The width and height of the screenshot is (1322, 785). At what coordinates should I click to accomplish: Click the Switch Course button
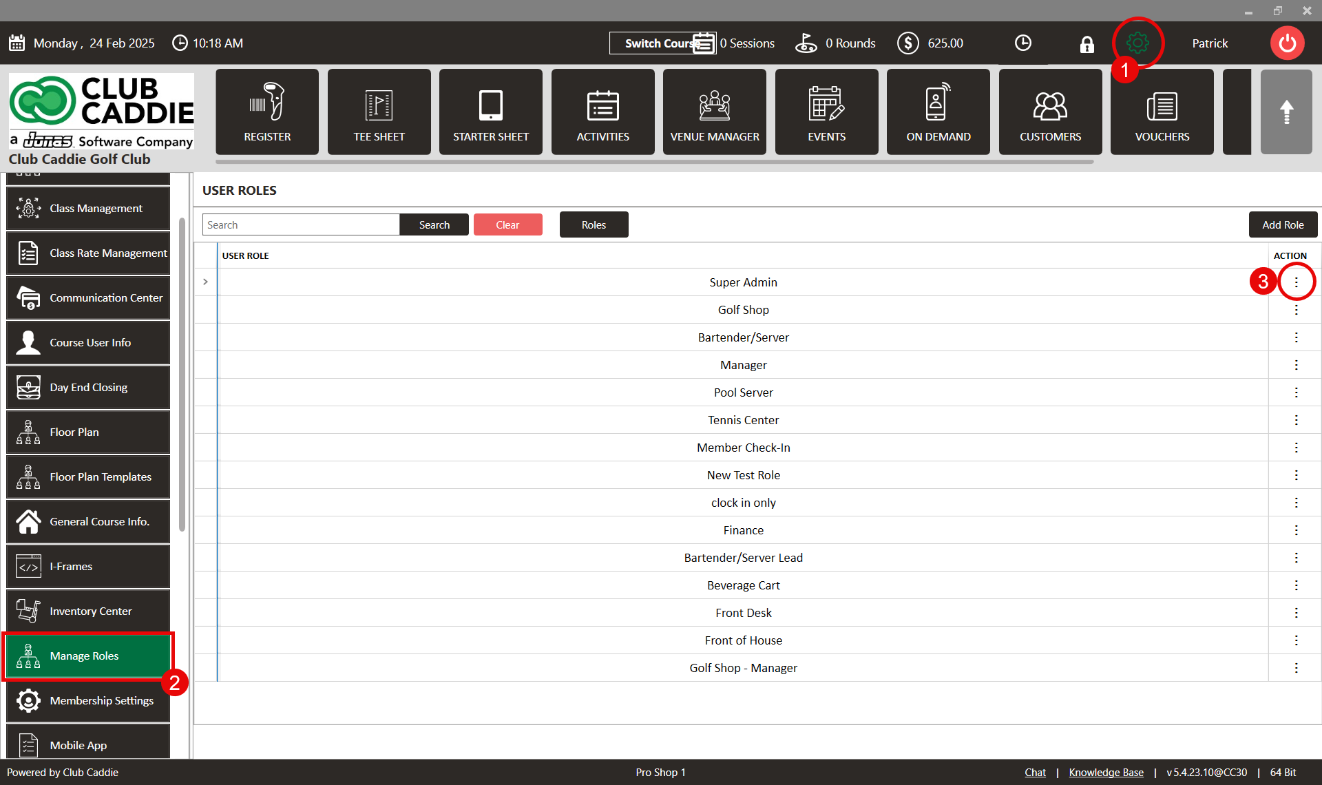click(x=661, y=43)
